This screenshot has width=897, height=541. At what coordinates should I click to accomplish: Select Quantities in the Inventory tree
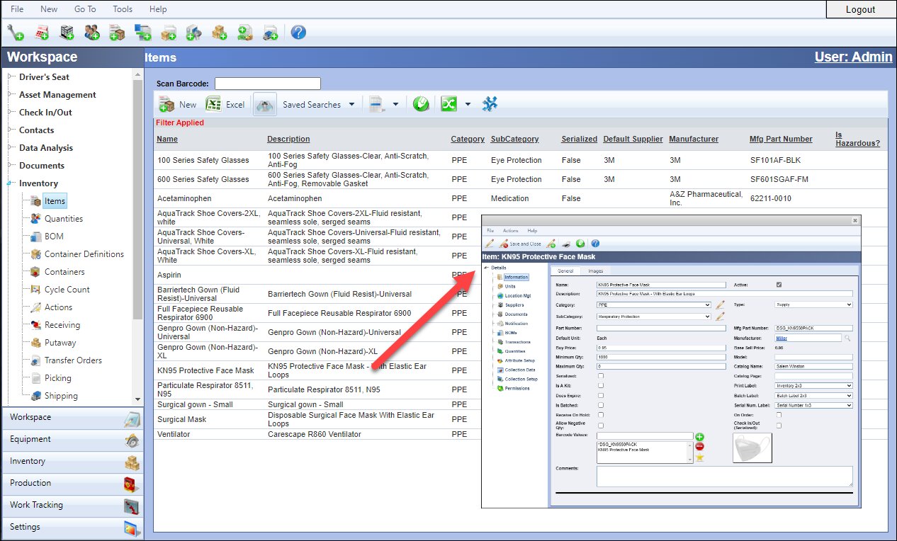[x=64, y=219]
